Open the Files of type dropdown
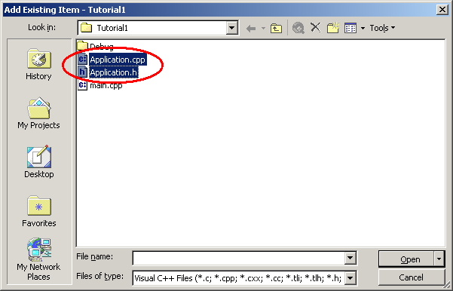The image size is (453, 291). coord(350,278)
